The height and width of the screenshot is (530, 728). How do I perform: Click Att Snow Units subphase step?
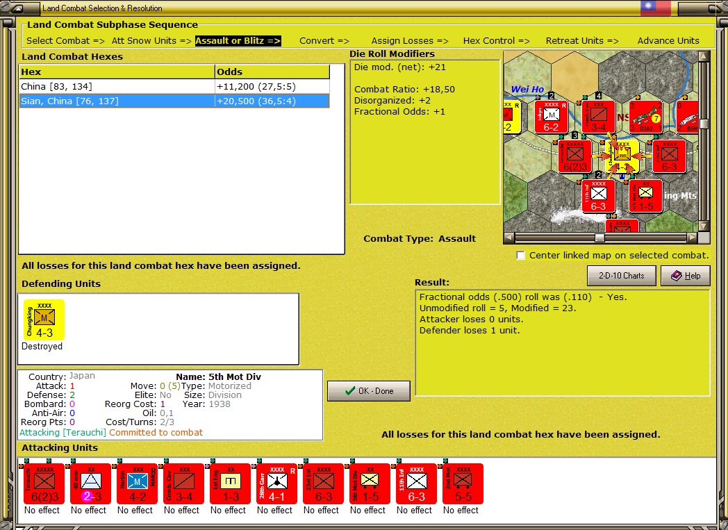[151, 40]
